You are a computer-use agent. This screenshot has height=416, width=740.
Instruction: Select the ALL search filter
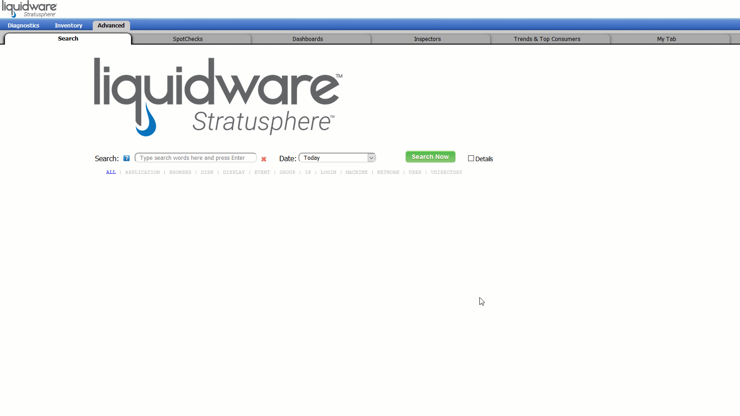111,172
